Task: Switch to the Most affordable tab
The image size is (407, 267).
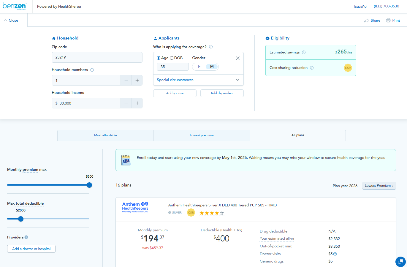Action: [x=105, y=135]
